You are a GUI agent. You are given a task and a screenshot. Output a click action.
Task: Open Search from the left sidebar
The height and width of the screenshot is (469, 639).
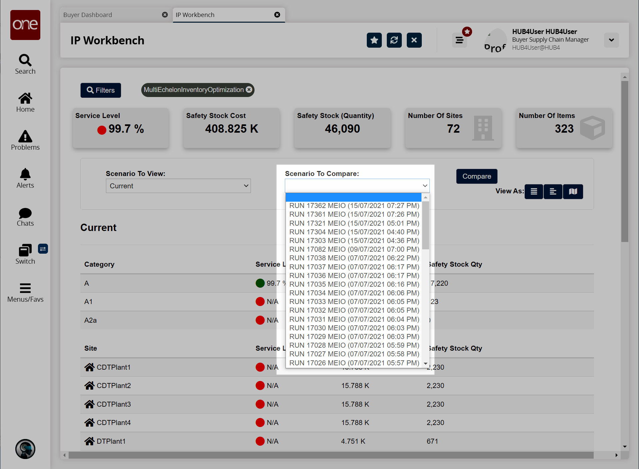25,64
